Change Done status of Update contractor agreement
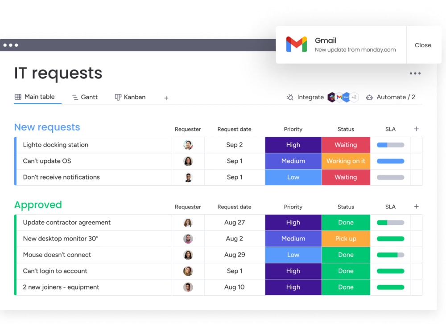This screenshot has height=334, width=446. [x=346, y=222]
